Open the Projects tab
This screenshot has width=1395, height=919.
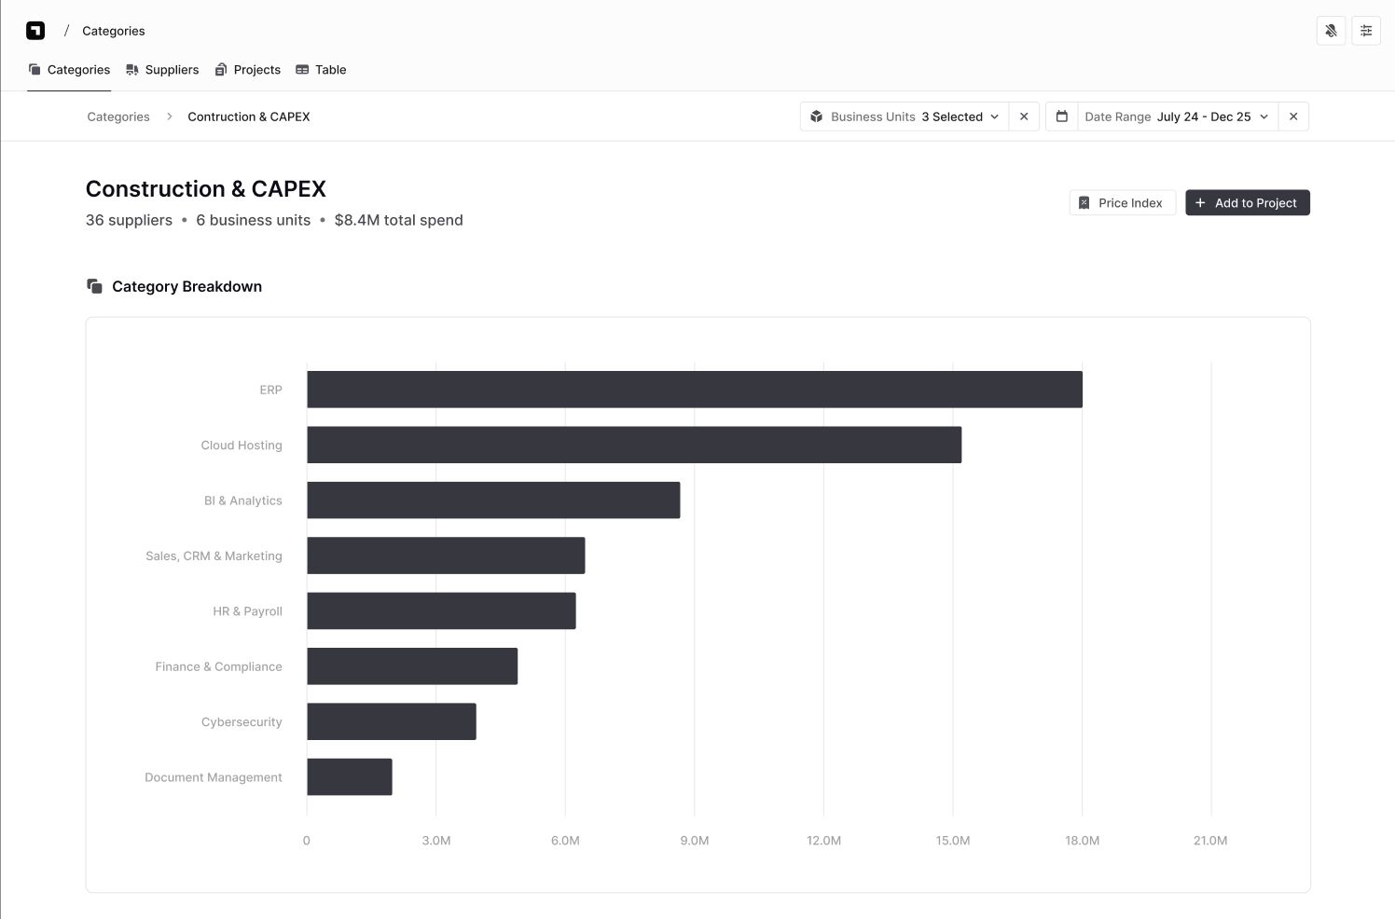pos(247,70)
